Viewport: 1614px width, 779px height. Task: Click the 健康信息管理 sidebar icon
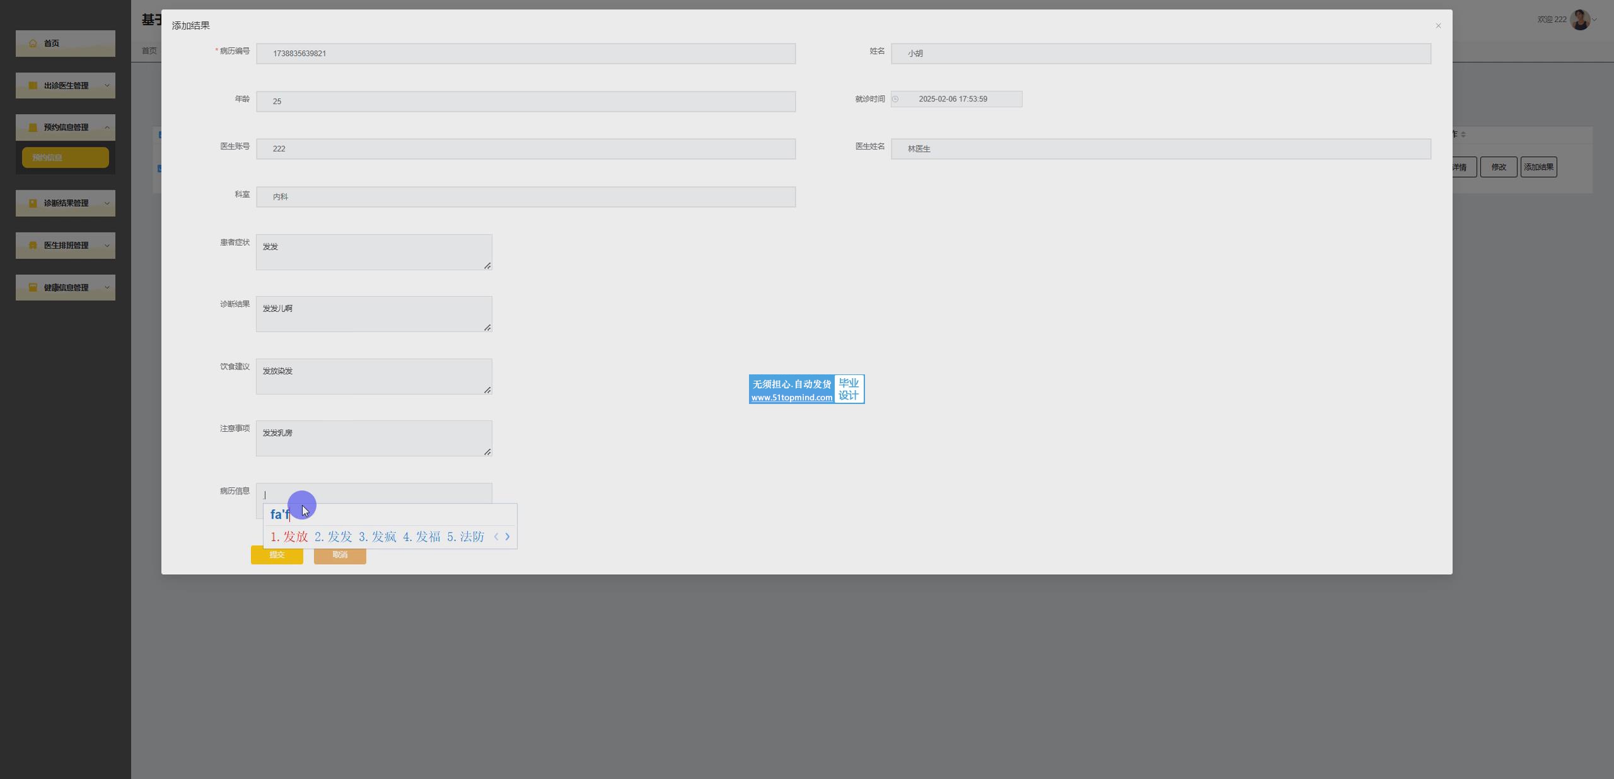coord(33,288)
